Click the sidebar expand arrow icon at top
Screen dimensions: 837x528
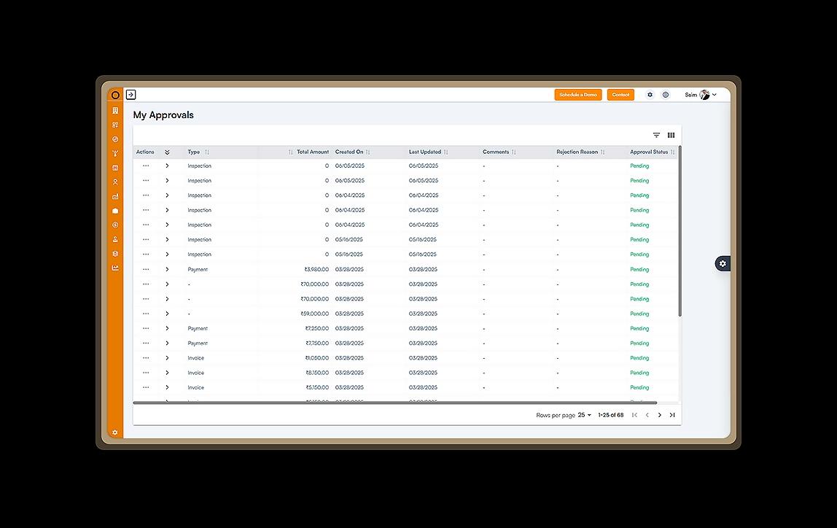pos(131,95)
